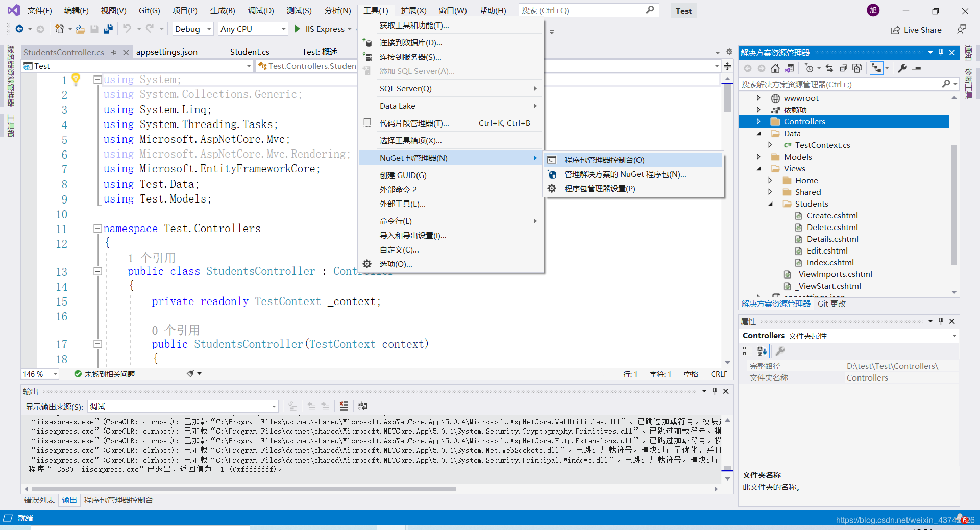Screen dimensions: 980x530
Task: Expand the Home folder under Views
Action: click(x=770, y=180)
